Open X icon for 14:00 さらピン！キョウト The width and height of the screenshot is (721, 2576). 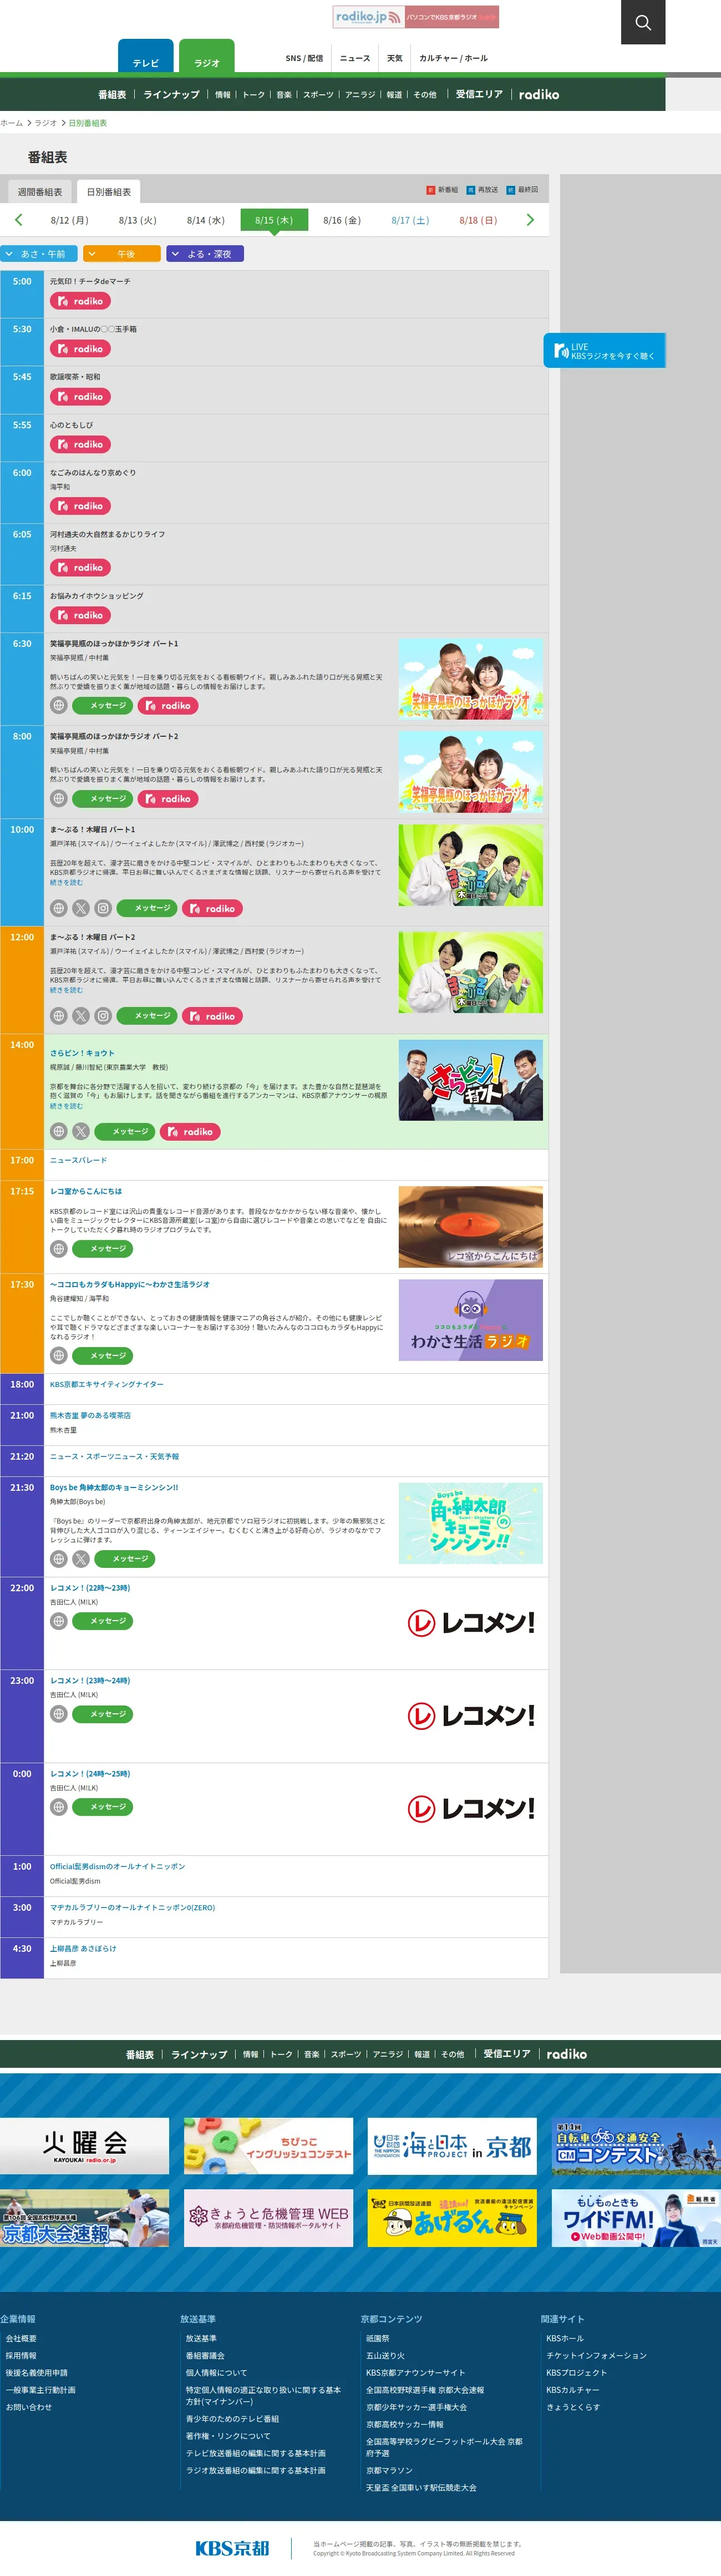[81, 1131]
